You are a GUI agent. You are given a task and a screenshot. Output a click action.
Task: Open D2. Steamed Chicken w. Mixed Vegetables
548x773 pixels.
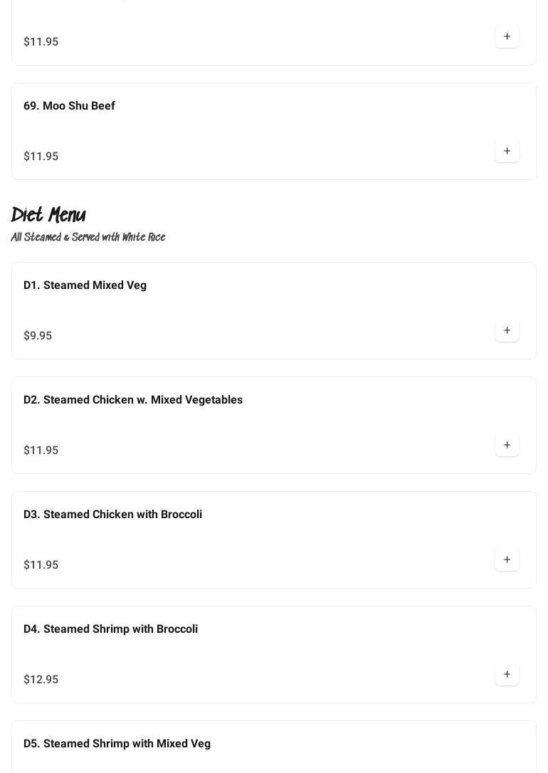pos(132,400)
